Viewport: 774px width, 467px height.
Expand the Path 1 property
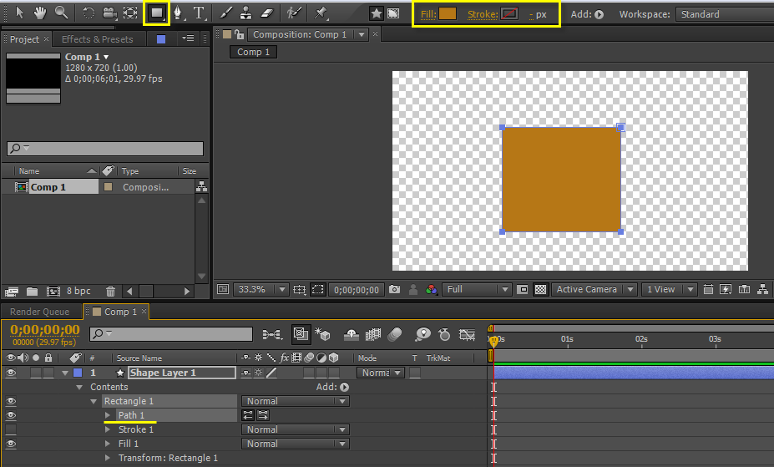108,415
